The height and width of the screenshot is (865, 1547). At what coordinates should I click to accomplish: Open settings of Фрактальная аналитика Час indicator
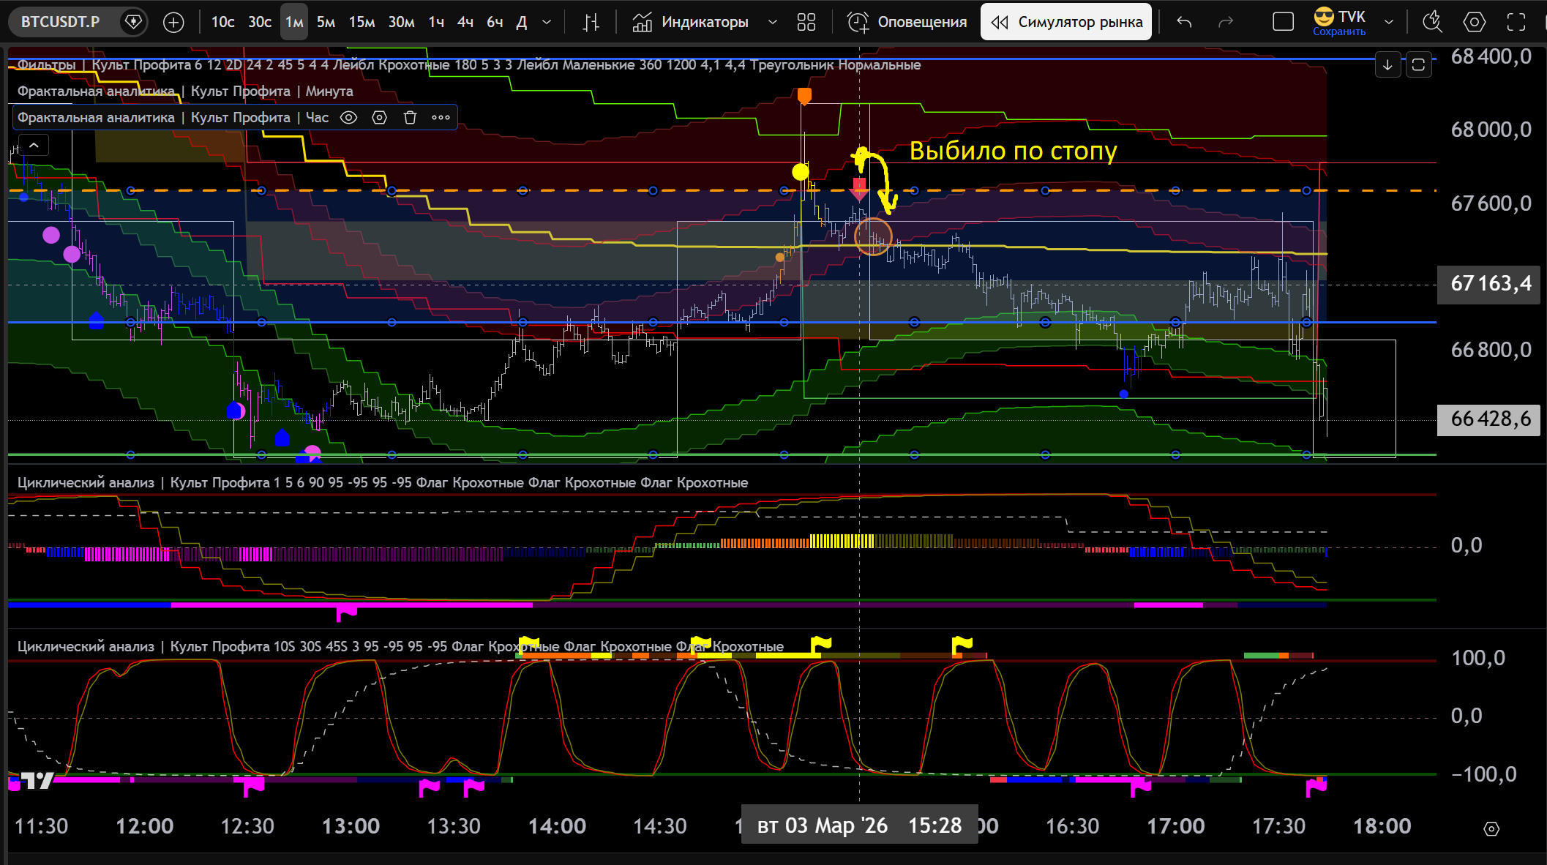(x=379, y=118)
